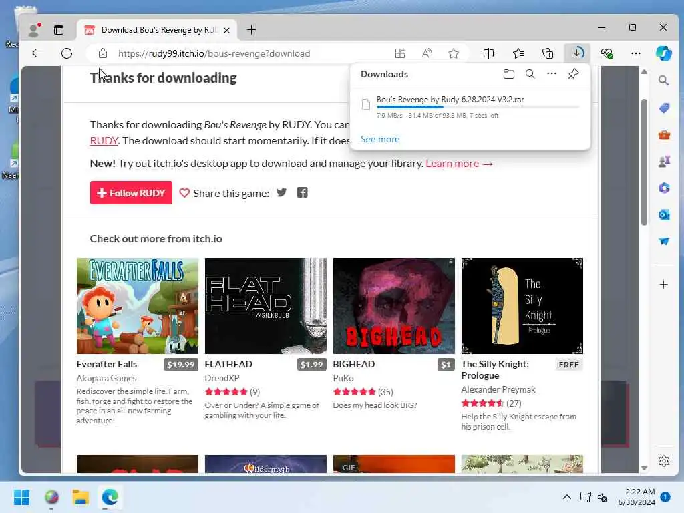Open sidebar Games chess icon
The height and width of the screenshot is (513, 684).
coord(664,162)
